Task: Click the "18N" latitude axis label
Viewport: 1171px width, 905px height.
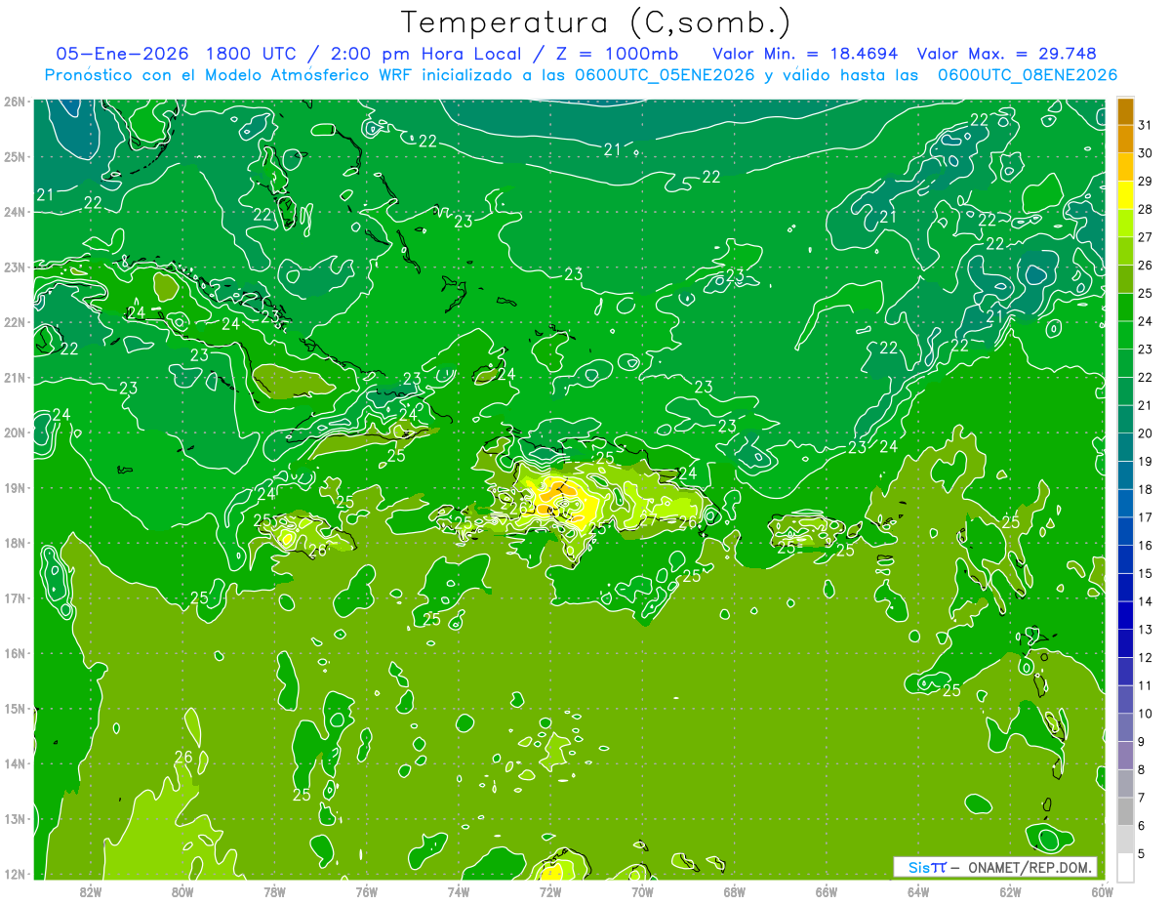Action: point(14,543)
